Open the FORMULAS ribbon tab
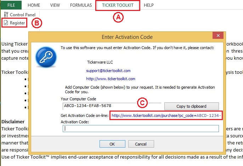The height and width of the screenshot is (166, 243). tap(81, 5)
